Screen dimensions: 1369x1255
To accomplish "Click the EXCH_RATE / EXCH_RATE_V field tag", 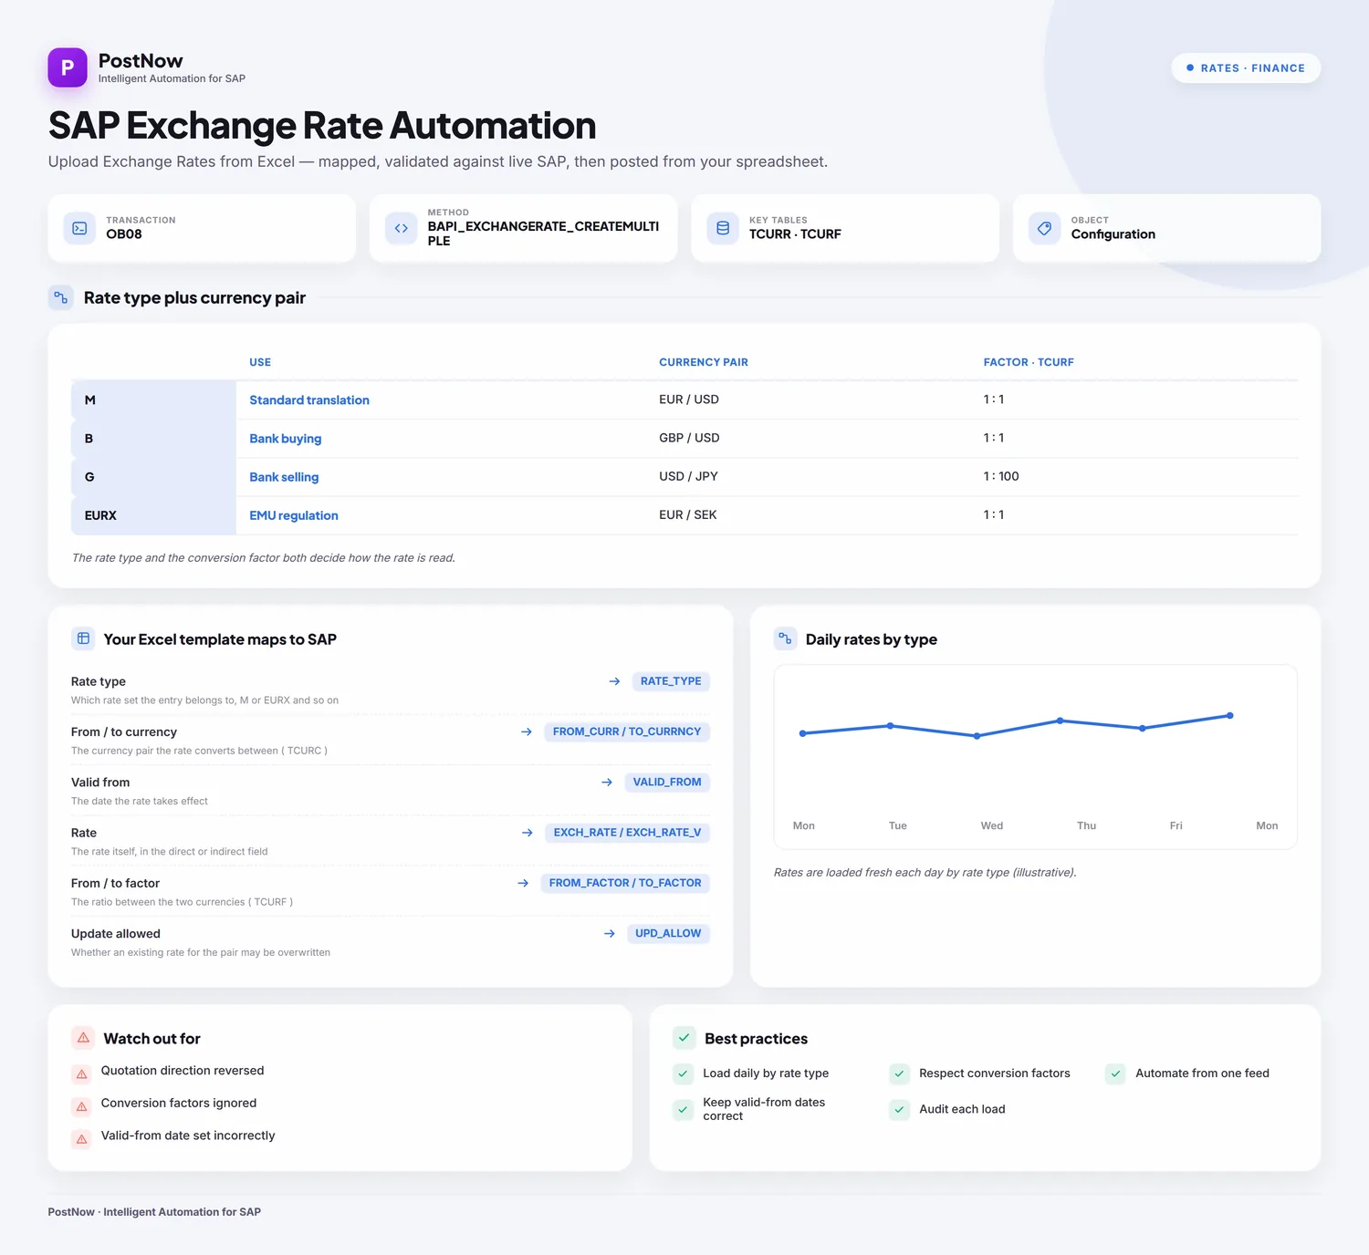I will [627, 833].
